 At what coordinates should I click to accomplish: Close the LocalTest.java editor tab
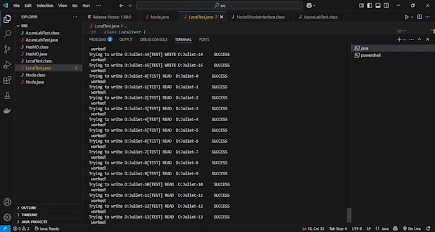222,17
